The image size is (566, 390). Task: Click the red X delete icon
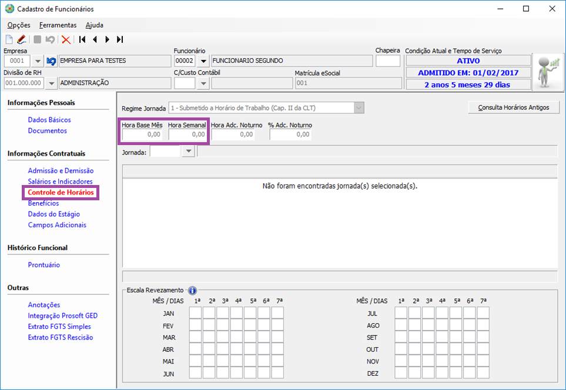(66, 39)
